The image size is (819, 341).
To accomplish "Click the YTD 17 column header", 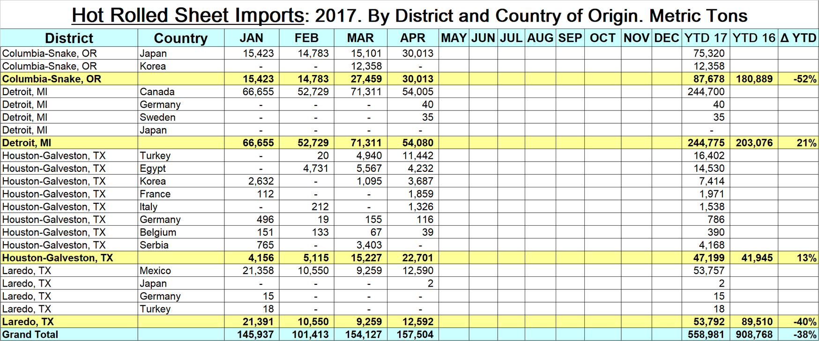I will [x=705, y=38].
